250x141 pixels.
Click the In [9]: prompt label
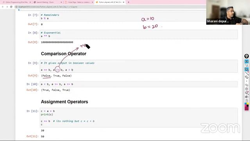(x=33, y=63)
